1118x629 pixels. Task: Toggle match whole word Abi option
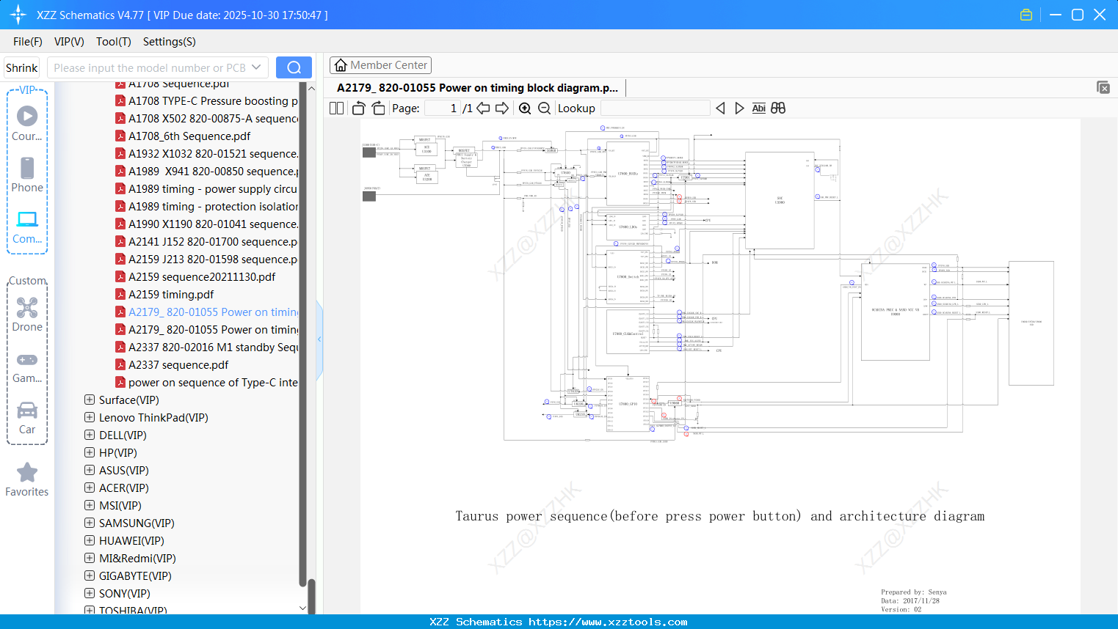758,108
